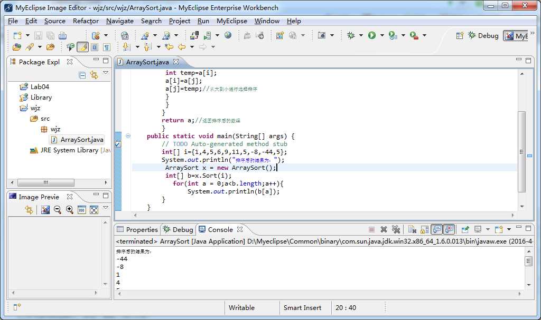Toggle Link with Editor in Package Explorer
The image size is (541, 320).
94,75
